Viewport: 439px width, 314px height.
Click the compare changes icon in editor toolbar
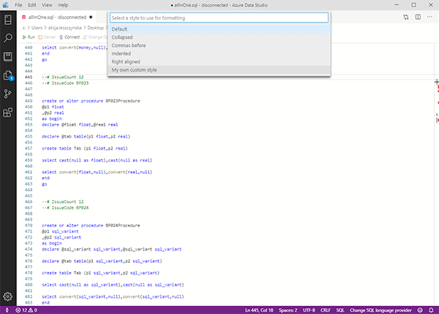pos(406,17)
